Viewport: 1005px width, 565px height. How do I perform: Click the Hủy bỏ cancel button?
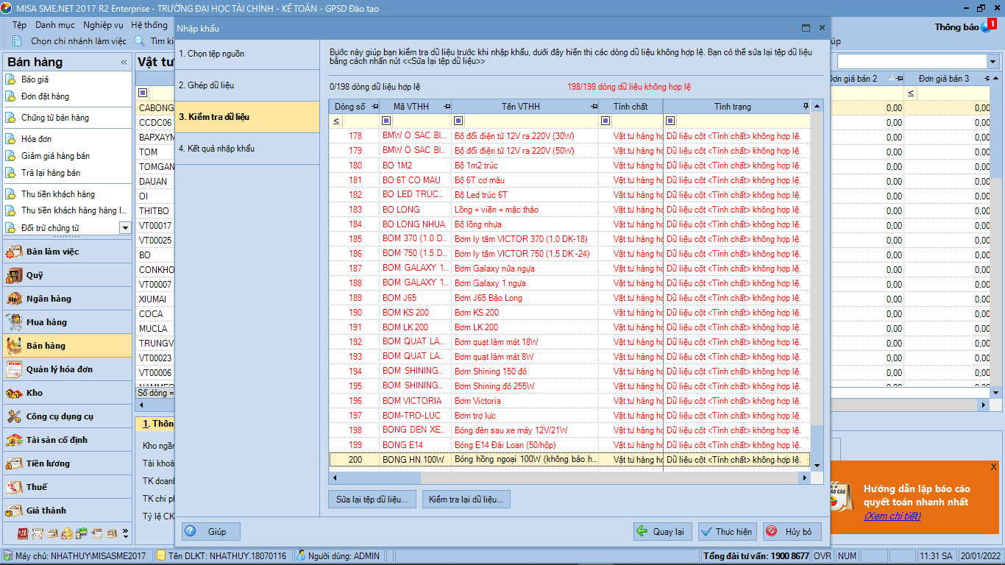(x=792, y=531)
